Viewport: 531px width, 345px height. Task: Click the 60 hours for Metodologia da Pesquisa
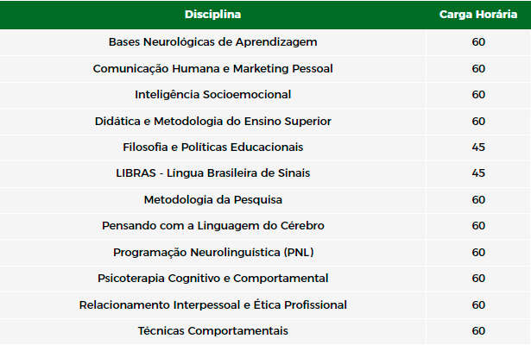point(478,200)
